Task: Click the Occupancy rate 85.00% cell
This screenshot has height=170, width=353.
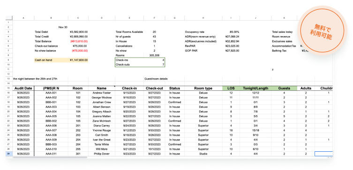Action: click(231, 32)
